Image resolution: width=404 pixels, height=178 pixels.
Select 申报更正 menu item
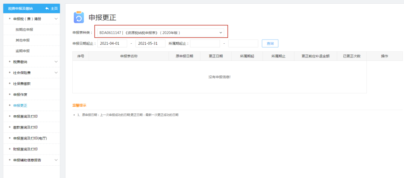point(20,106)
